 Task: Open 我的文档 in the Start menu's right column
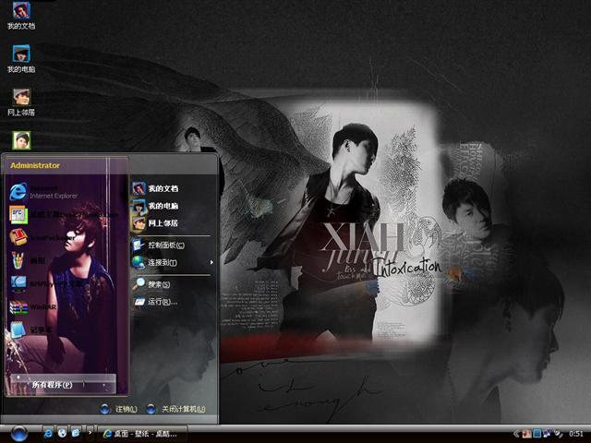[155, 188]
